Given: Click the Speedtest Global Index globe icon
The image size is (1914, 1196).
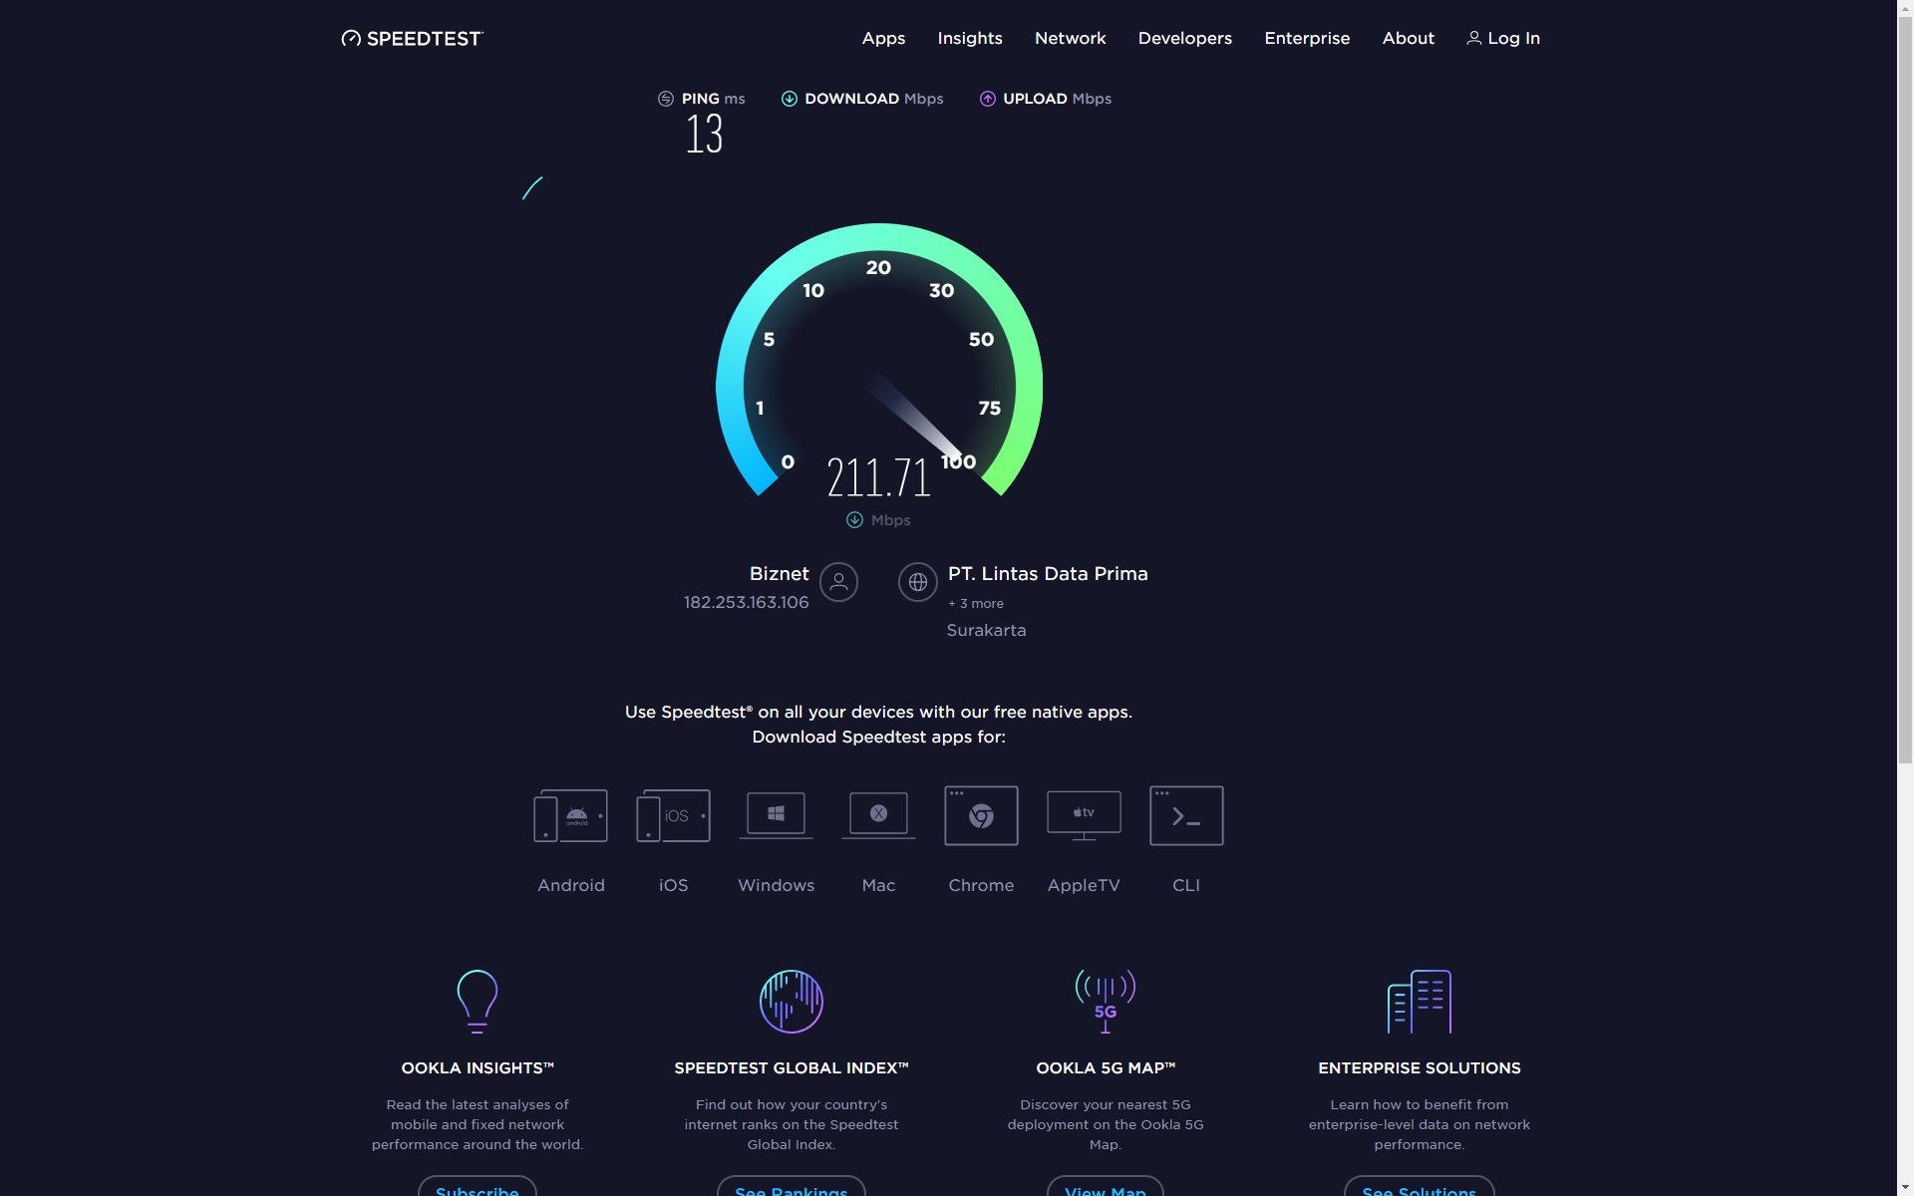Looking at the screenshot, I should point(792,1001).
